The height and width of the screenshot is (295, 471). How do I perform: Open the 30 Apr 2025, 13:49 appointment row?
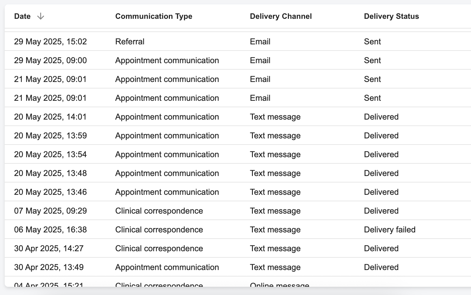(49, 267)
